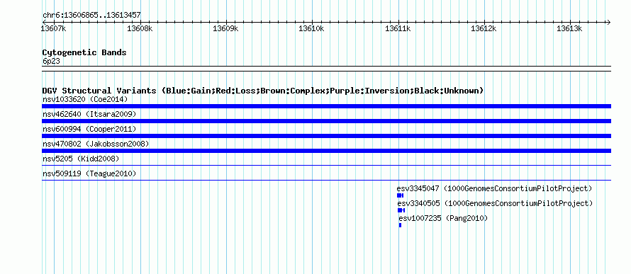Viewport: 631px width, 274px height.
Task: Click the DGV Structural Variants track title
Action: click(x=263, y=91)
